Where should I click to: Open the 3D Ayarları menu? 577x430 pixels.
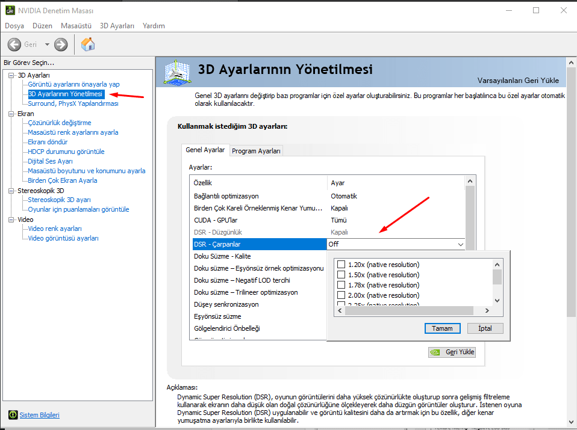[117, 26]
